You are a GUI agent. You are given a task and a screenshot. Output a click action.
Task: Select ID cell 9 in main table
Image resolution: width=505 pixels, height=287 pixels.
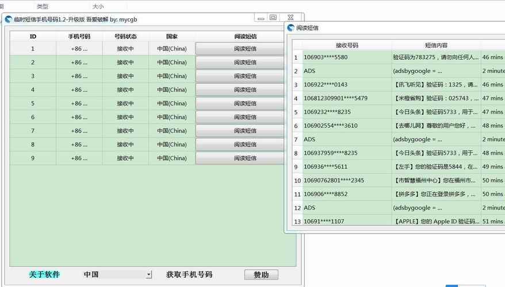click(x=33, y=158)
